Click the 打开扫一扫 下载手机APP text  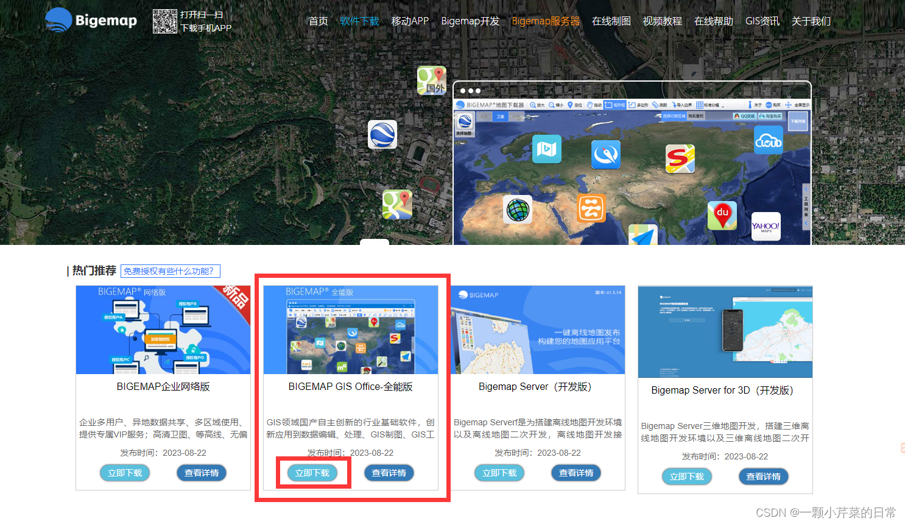pos(206,21)
